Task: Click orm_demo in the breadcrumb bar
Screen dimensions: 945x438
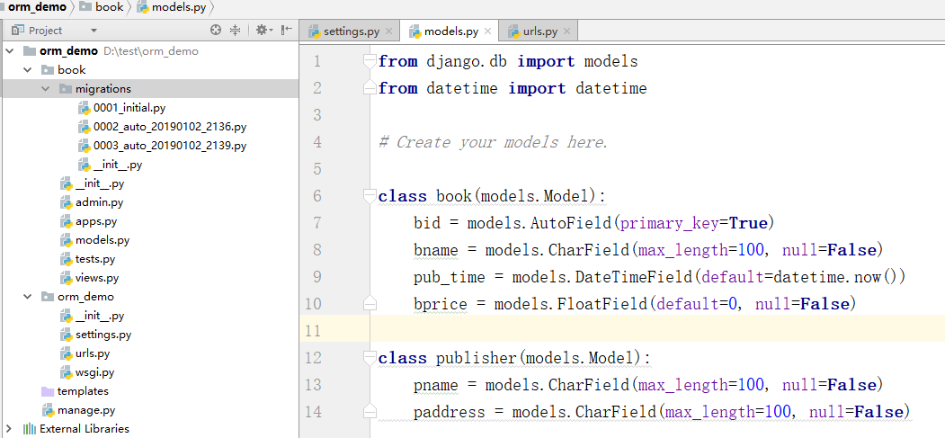Action: tap(37, 7)
